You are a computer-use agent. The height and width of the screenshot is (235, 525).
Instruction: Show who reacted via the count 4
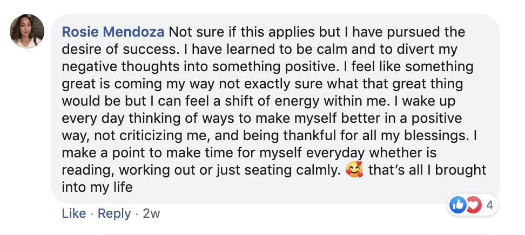coord(489,205)
